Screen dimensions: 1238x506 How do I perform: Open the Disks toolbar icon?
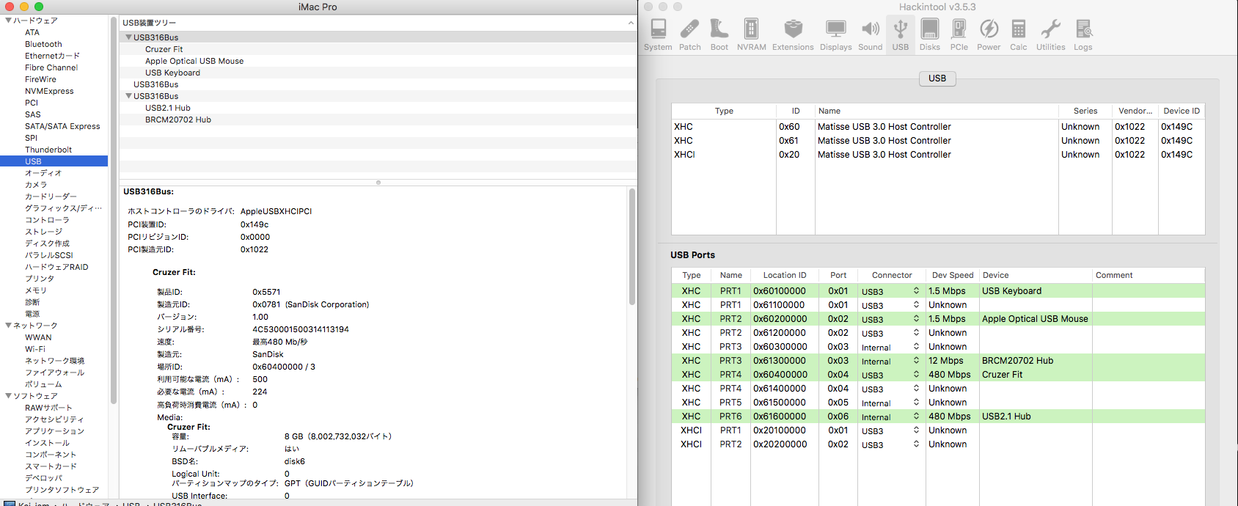pyautogui.click(x=929, y=34)
